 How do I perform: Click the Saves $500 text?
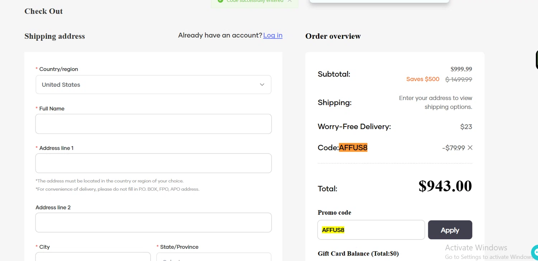423,79
